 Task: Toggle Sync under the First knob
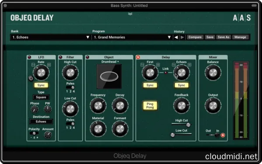(150, 85)
